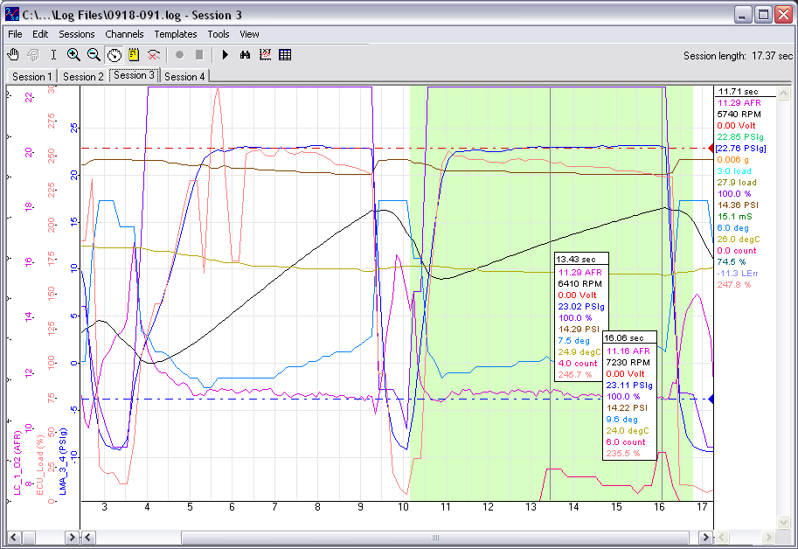The image size is (798, 549).
Task: Open the Channels menu
Action: point(124,34)
